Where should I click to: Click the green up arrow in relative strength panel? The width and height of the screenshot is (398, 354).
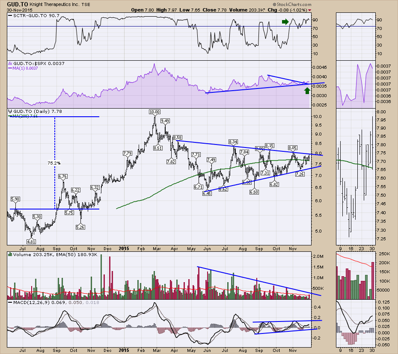(x=307, y=90)
